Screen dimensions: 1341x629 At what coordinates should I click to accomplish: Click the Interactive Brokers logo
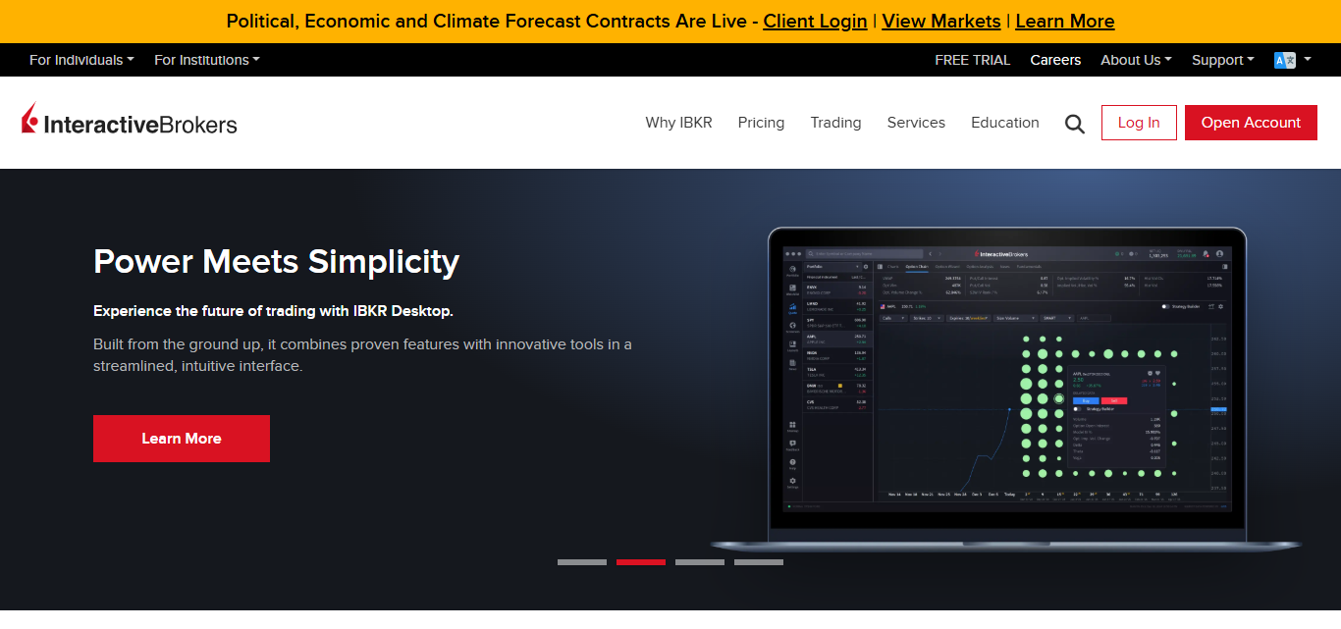(x=129, y=121)
